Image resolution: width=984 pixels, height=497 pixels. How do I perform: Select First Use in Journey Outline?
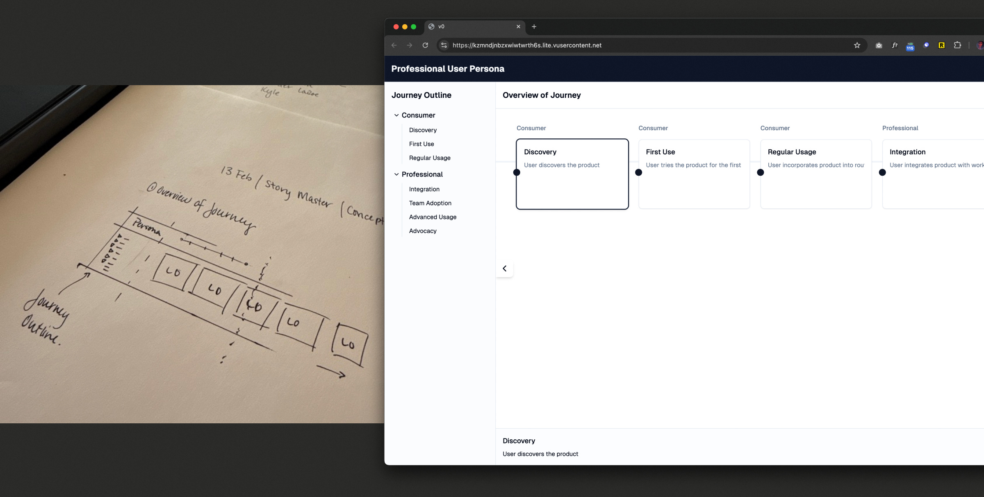click(x=421, y=144)
